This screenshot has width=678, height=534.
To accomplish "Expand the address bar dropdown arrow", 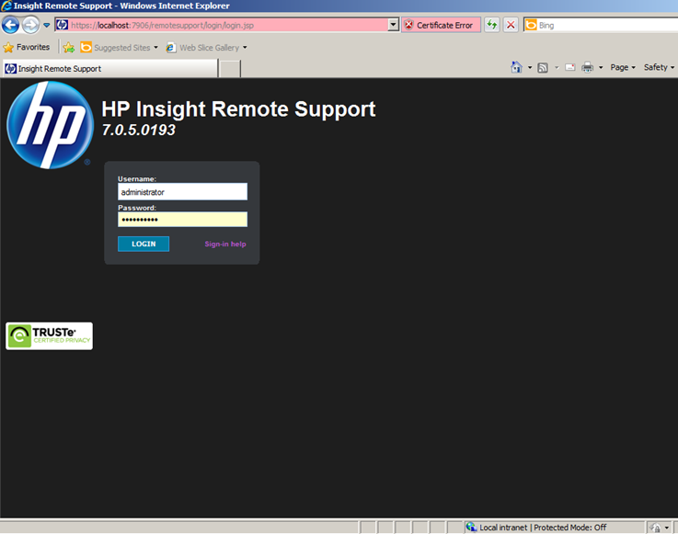I will point(393,25).
